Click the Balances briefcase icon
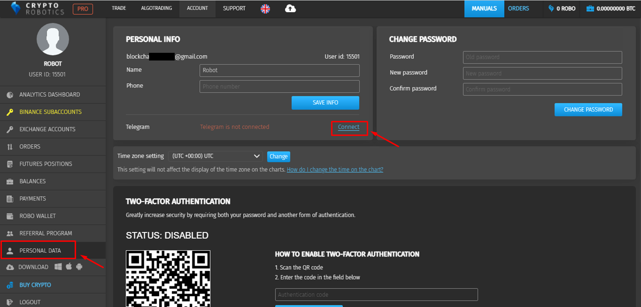 (x=10, y=182)
